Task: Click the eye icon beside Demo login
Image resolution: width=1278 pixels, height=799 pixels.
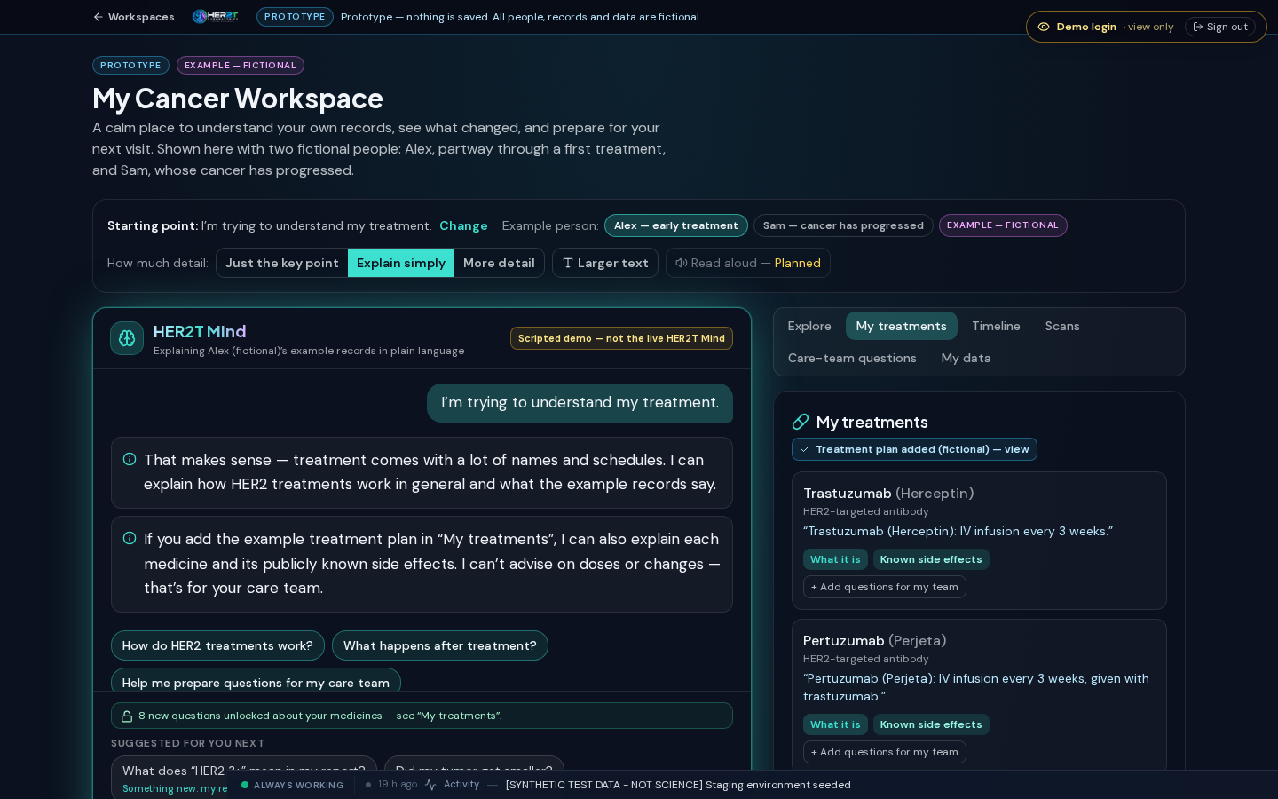Action: coord(1044,27)
